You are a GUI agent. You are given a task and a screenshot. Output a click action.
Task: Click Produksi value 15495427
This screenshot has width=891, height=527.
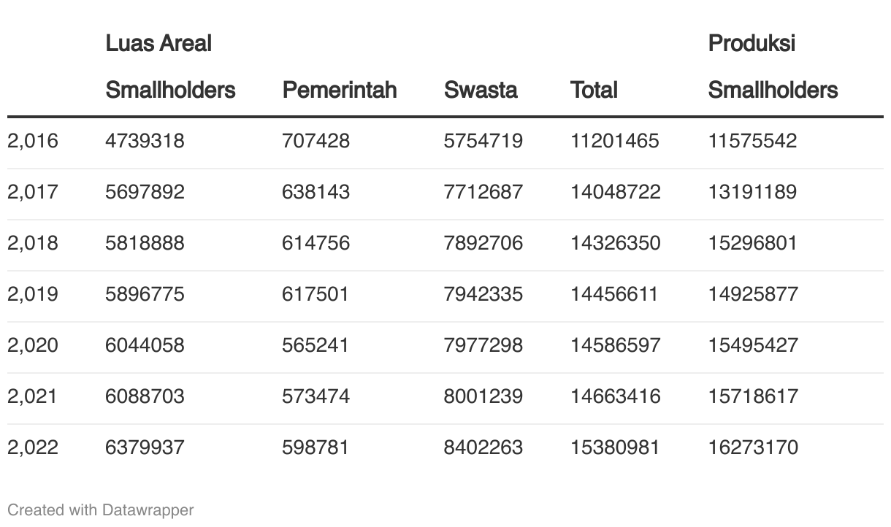(753, 345)
